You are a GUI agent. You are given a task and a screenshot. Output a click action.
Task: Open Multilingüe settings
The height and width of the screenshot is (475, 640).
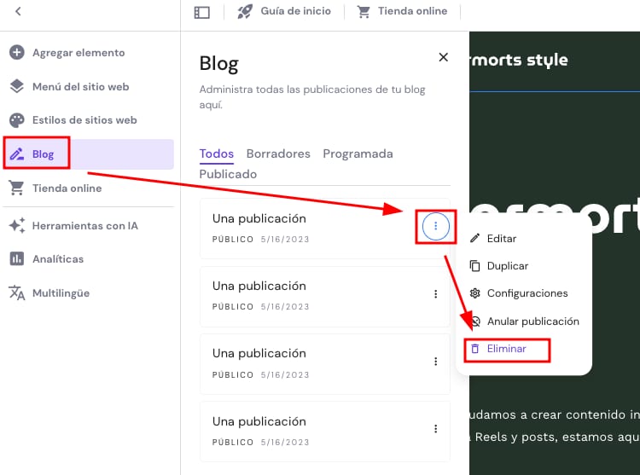[x=61, y=293]
